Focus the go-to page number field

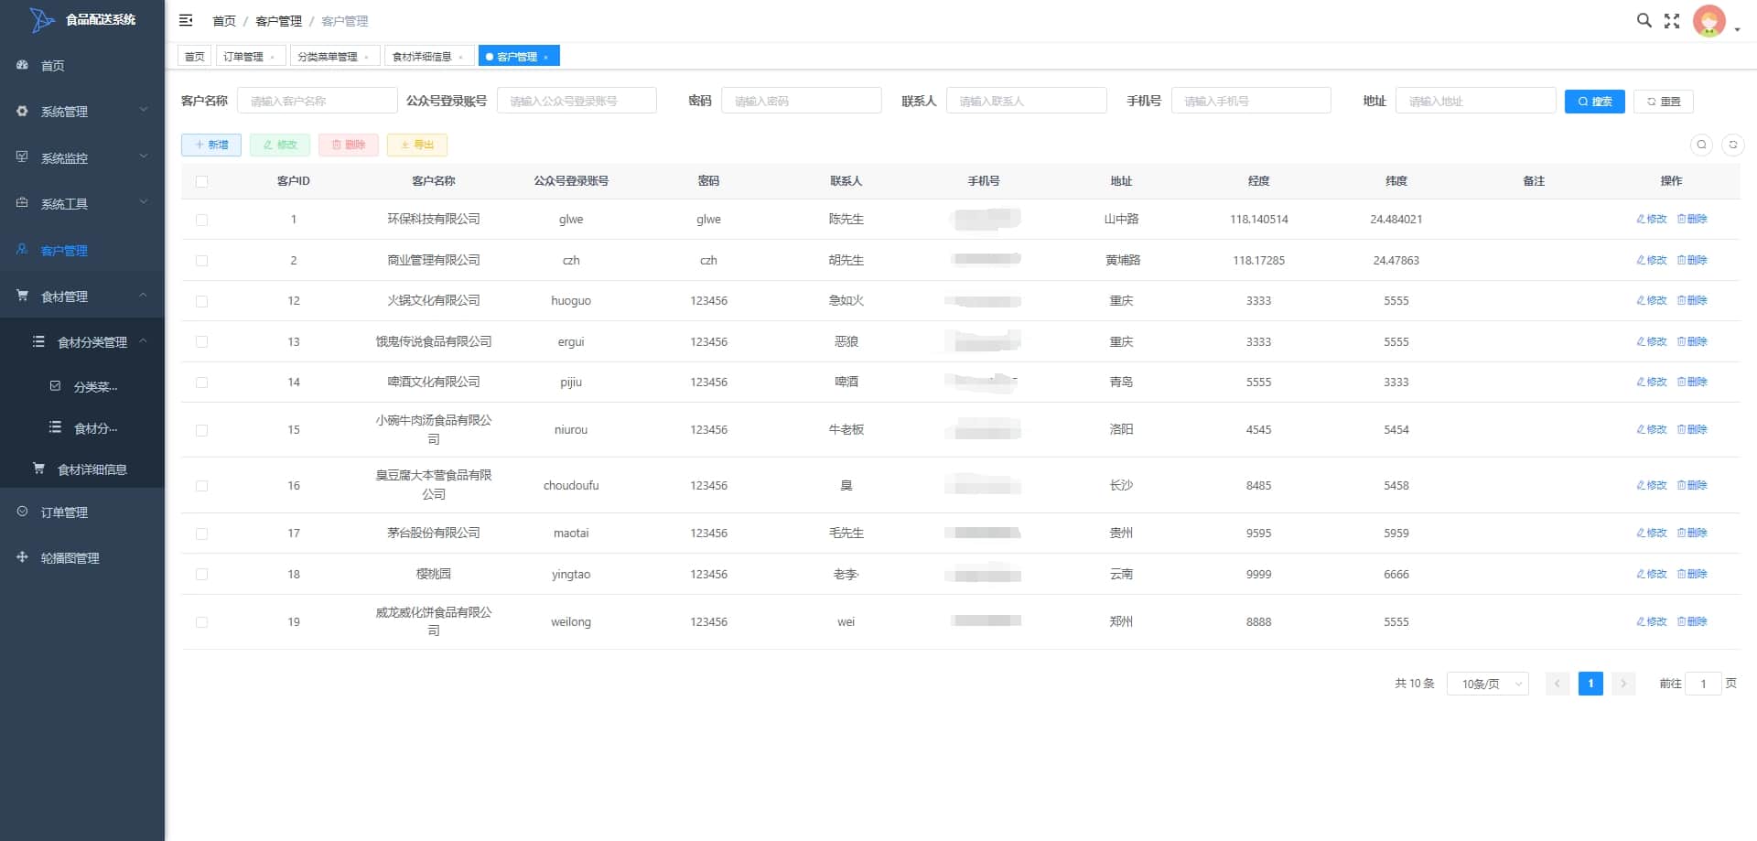click(x=1703, y=684)
